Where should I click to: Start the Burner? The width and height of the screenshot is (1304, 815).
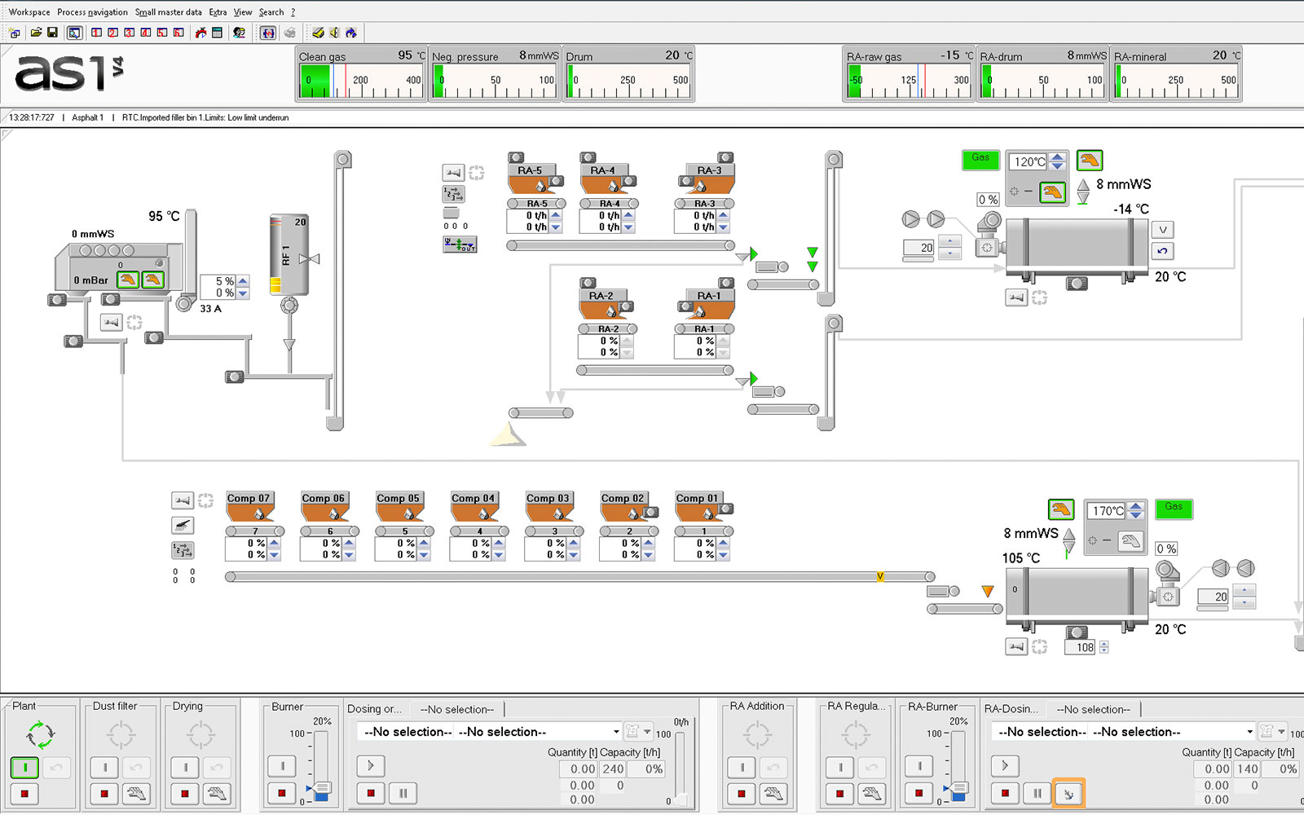(x=282, y=766)
